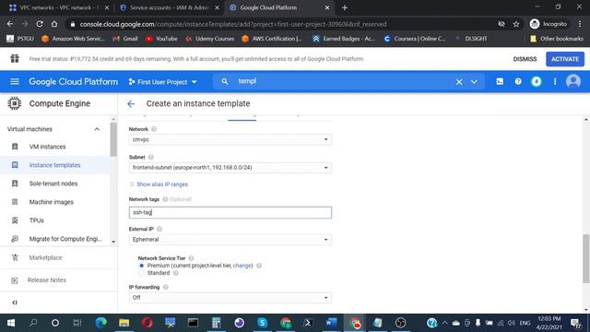The height and width of the screenshot is (332, 590).
Task: Click the DISMISS button
Action: pos(525,59)
